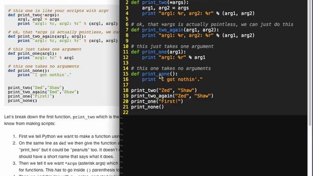
Task: Click print_two("Zed", "Shaw") call on editor line 18
Action: tap(164, 90)
